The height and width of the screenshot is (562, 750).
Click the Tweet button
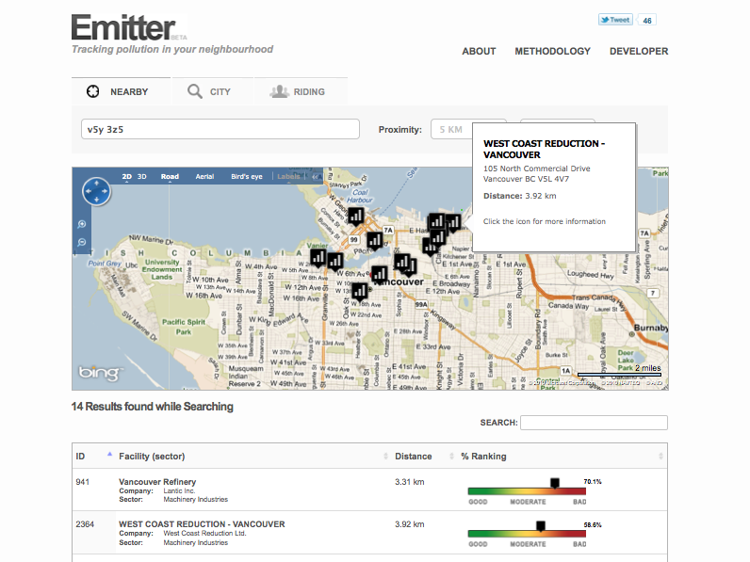click(615, 20)
